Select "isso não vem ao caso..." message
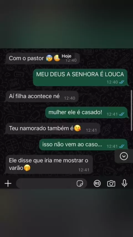 click(84, 145)
